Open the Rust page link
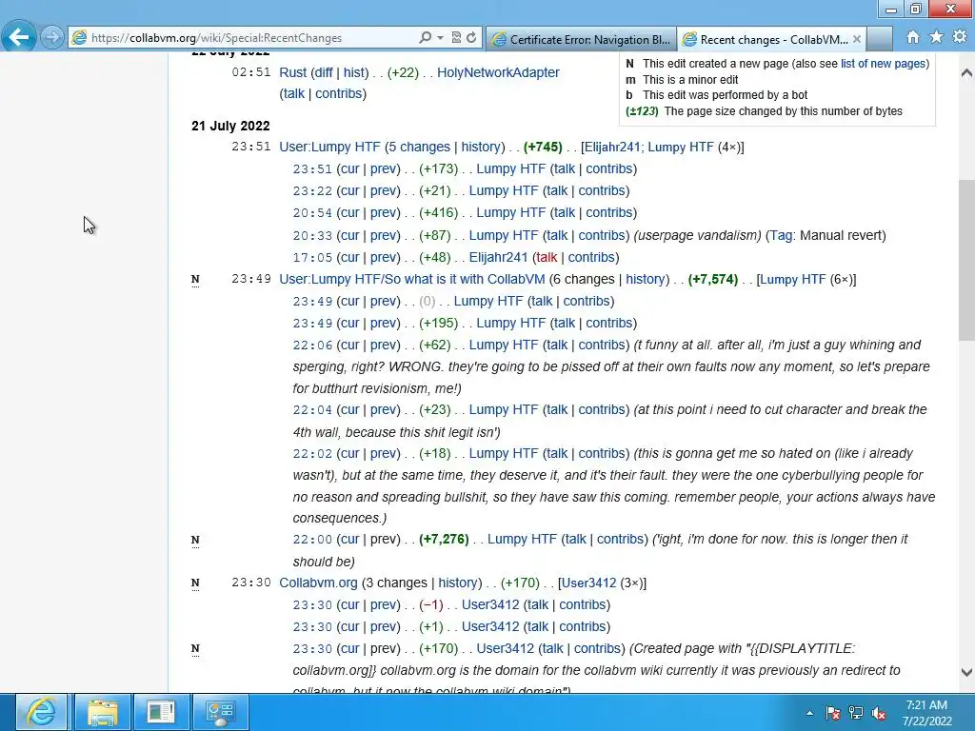 292,72
